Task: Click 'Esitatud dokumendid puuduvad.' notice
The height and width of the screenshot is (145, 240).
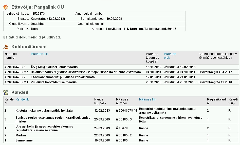Action: [32, 37]
